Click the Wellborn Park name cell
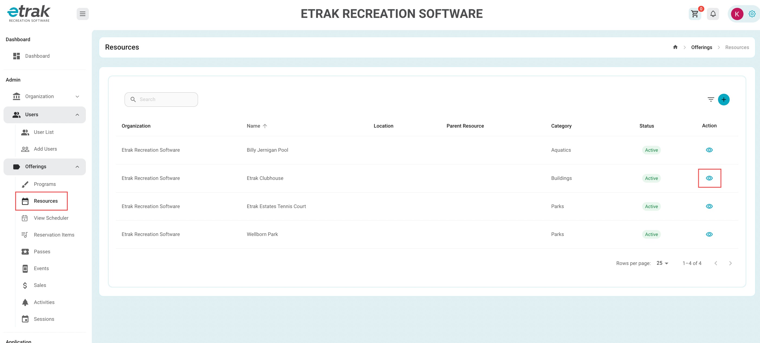This screenshot has width=760, height=343. pos(262,234)
